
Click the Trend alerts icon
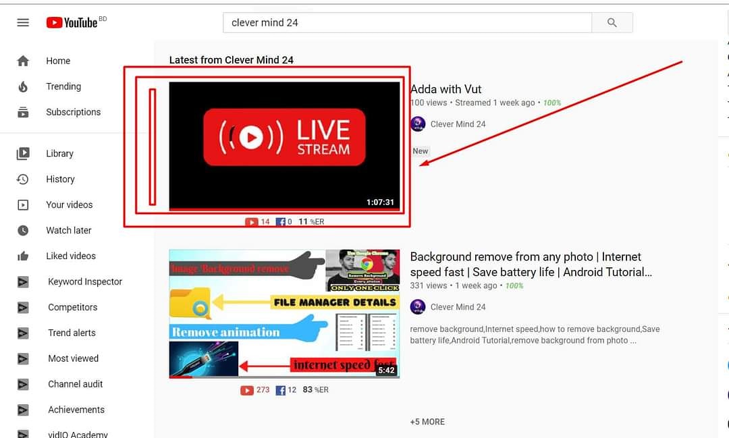[23, 333]
